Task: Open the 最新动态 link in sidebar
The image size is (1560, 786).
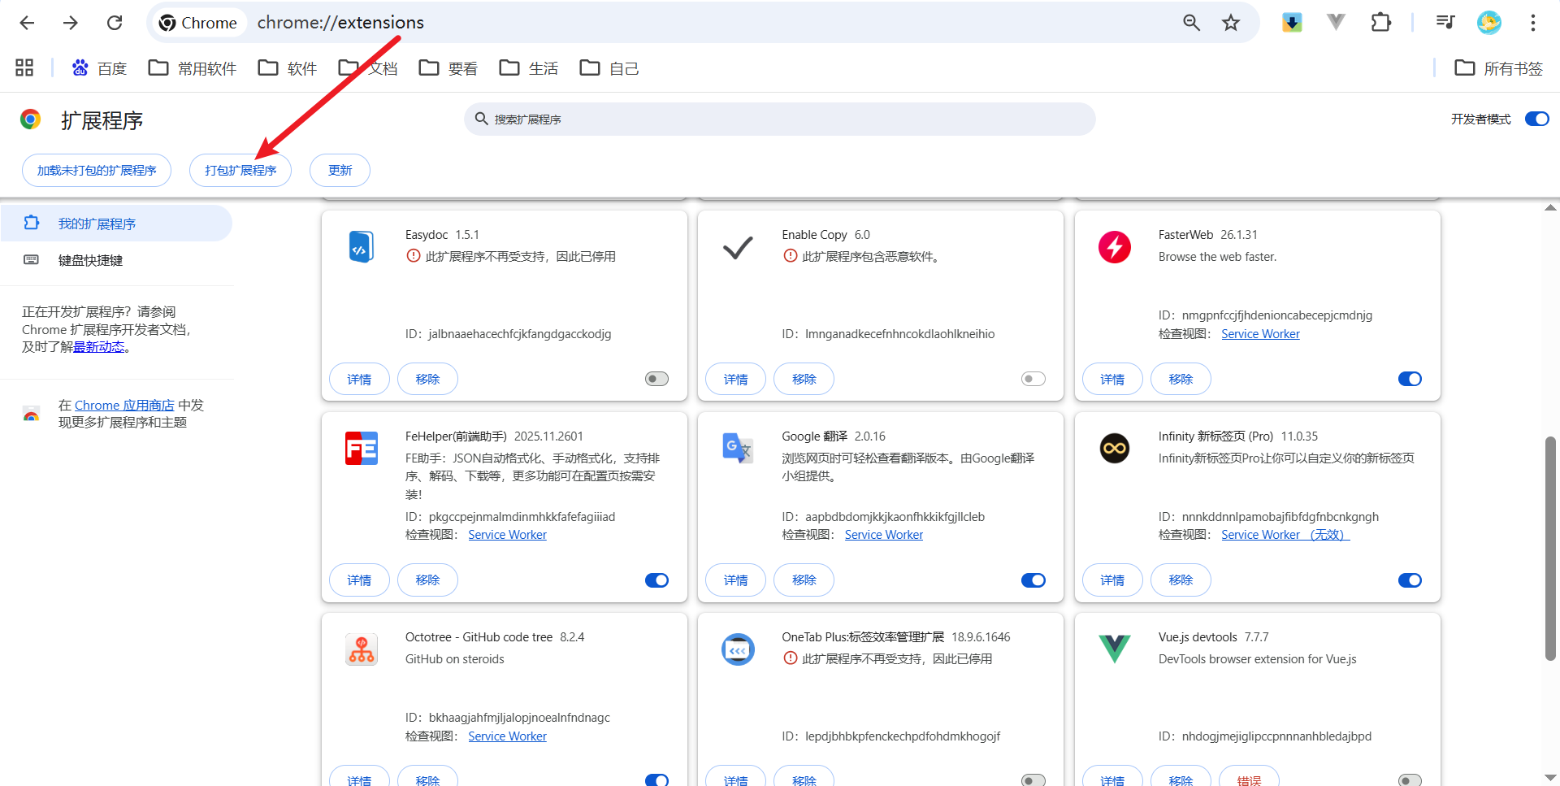Action: (x=99, y=347)
